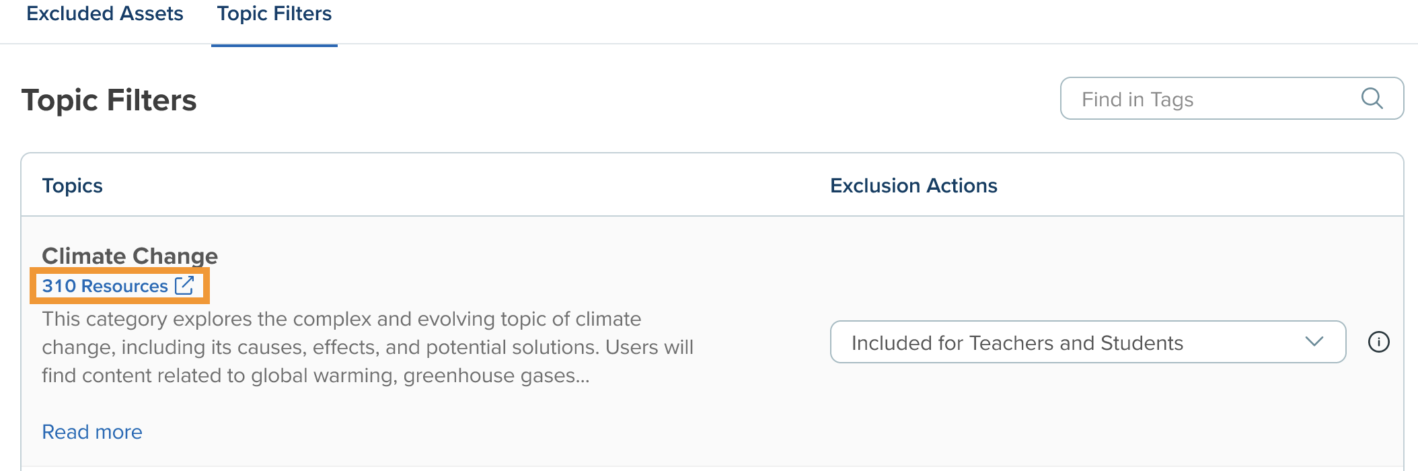Click the Topic Filters page heading
The height and width of the screenshot is (471, 1418).
coord(109,100)
